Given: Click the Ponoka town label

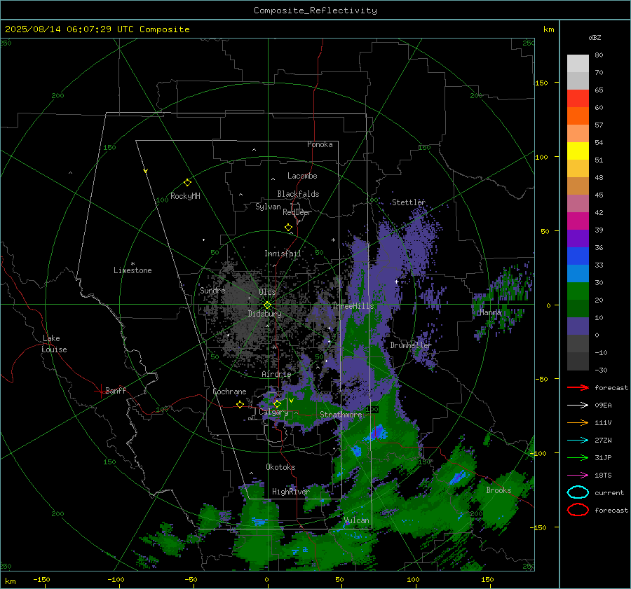Looking at the screenshot, I should pos(320,144).
